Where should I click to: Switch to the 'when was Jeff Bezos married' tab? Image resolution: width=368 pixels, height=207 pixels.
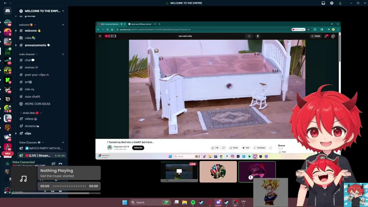point(142,24)
